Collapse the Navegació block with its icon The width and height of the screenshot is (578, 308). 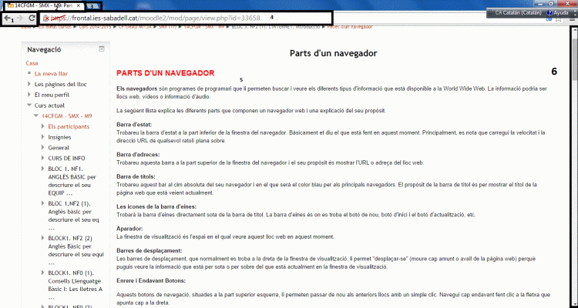102,49
